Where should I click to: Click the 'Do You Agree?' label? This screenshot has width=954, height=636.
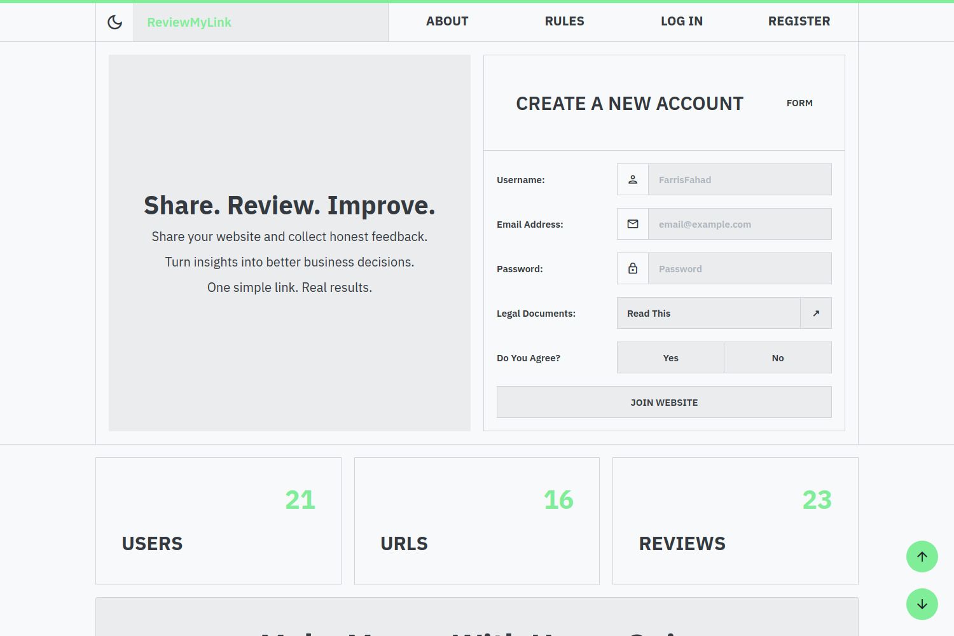point(529,358)
